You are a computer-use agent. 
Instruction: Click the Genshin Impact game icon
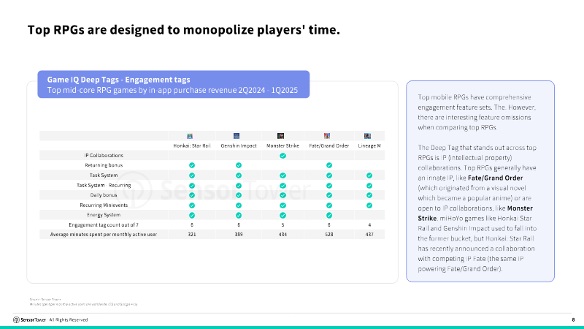237,136
